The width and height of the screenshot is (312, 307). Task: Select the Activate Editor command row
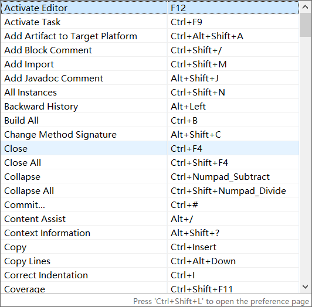click(x=150, y=8)
